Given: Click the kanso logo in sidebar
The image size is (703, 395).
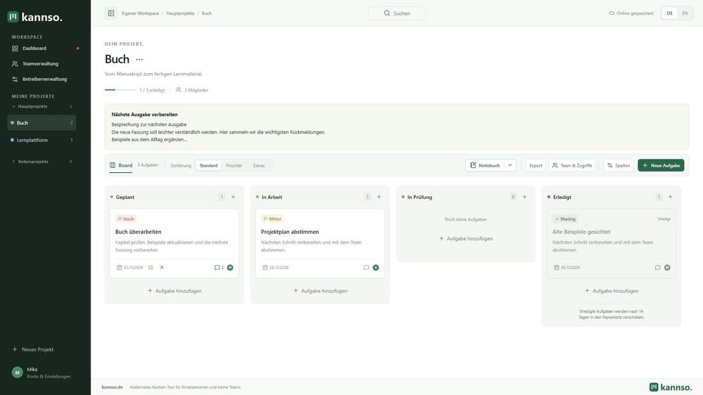Looking at the screenshot, I should pos(35,17).
